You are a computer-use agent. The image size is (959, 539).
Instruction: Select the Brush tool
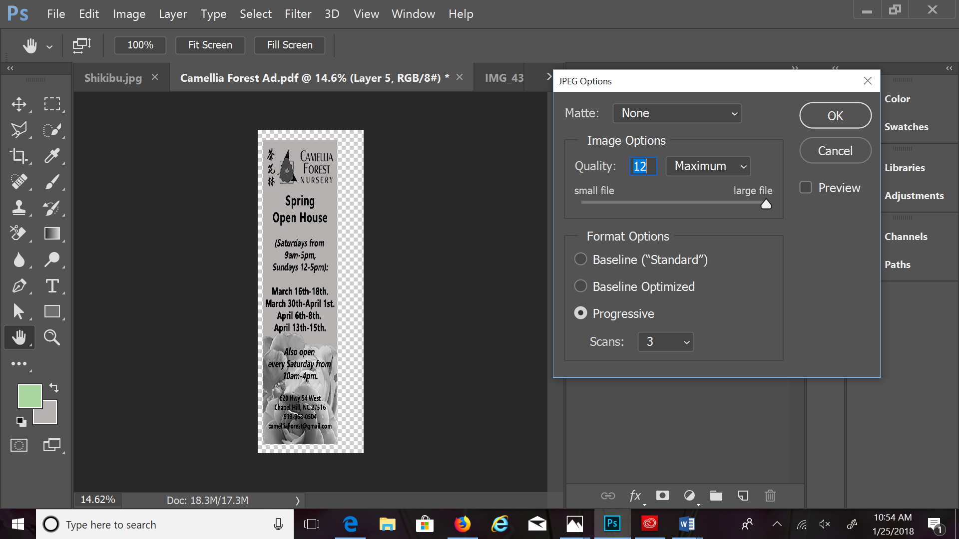(x=52, y=182)
